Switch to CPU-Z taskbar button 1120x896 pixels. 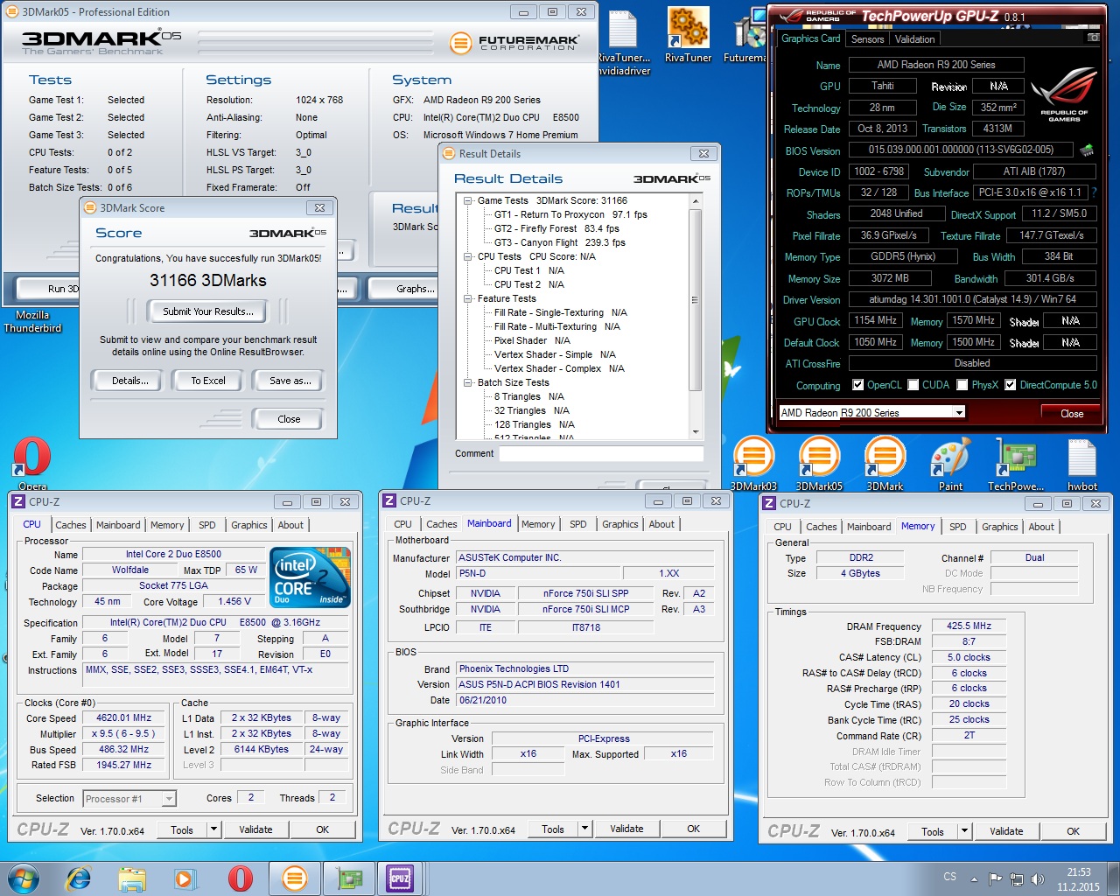pos(400,878)
